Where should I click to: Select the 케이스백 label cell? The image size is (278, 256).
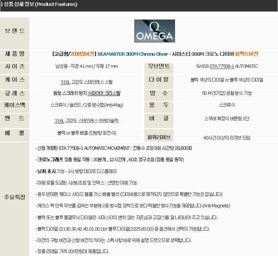coord(15,105)
